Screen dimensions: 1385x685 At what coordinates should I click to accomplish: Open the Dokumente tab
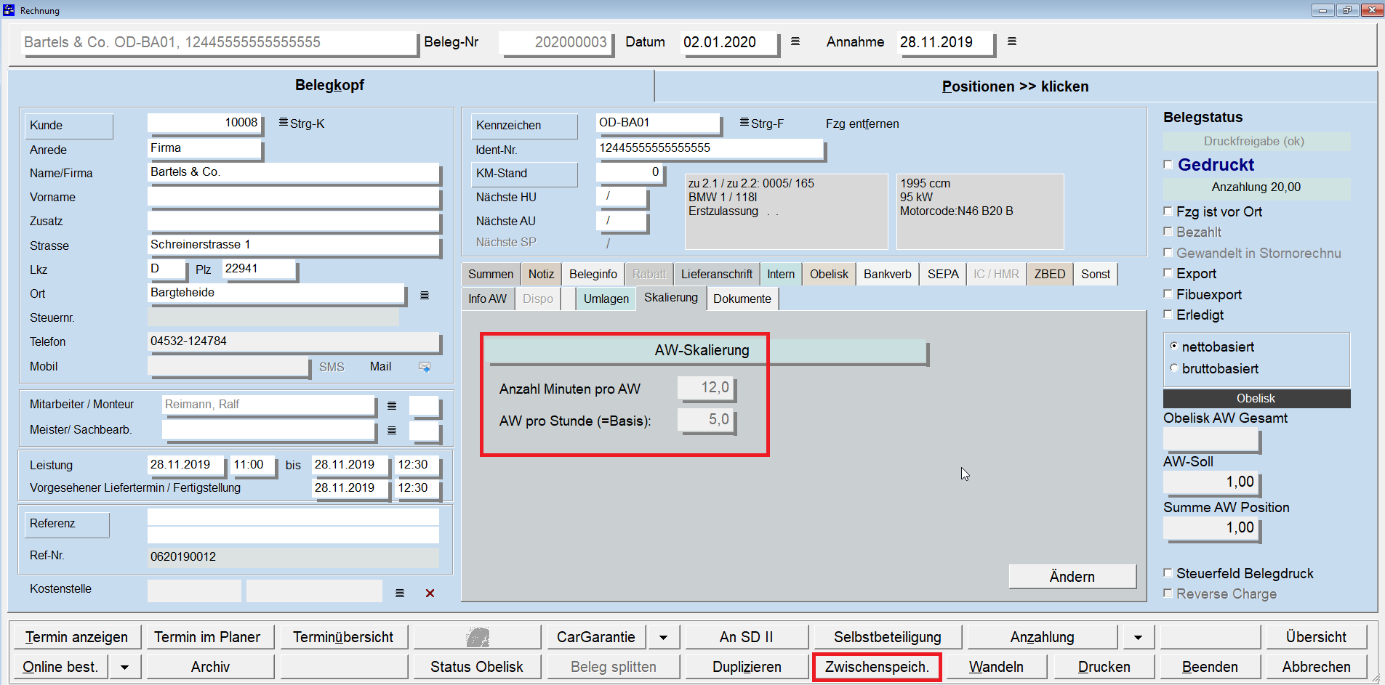click(x=742, y=299)
